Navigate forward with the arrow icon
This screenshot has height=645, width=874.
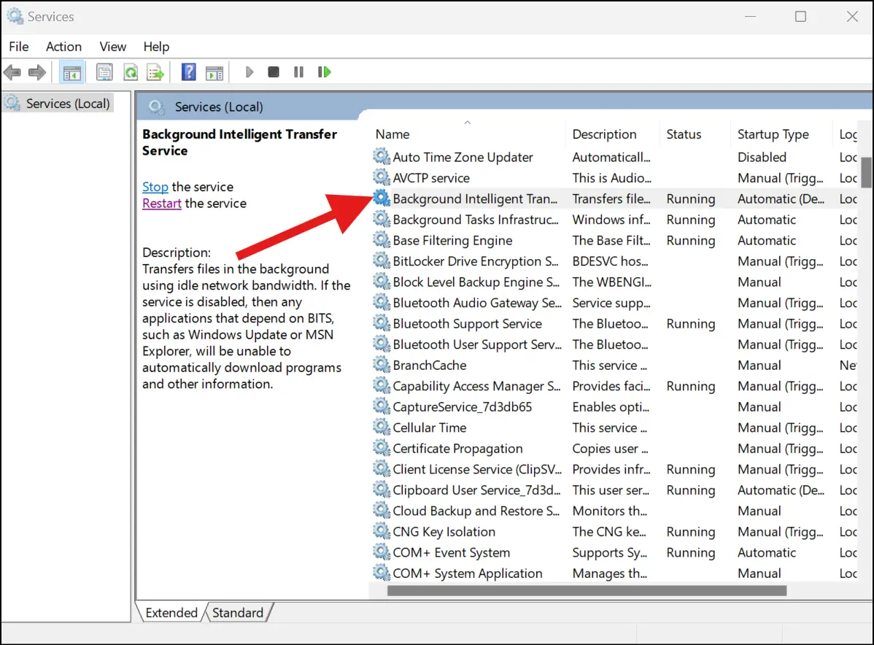36,72
